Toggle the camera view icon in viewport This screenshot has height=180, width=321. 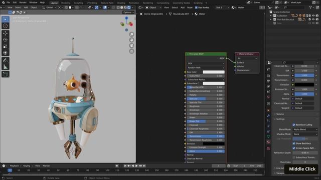click(x=131, y=45)
